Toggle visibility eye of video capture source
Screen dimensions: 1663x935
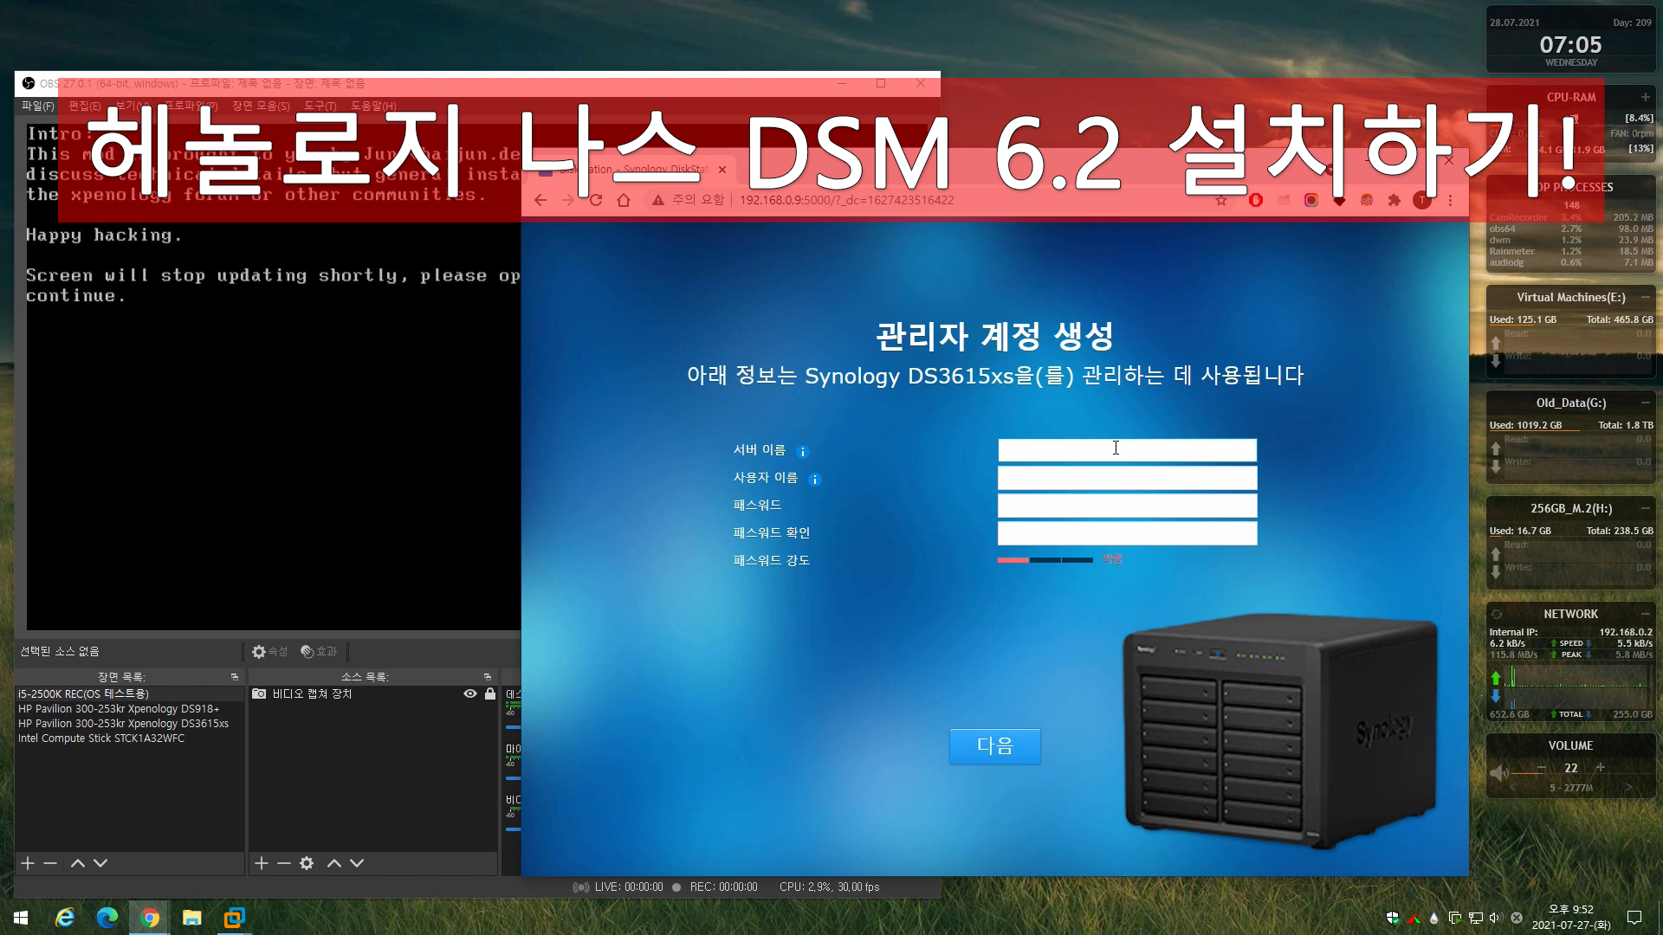coord(470,693)
